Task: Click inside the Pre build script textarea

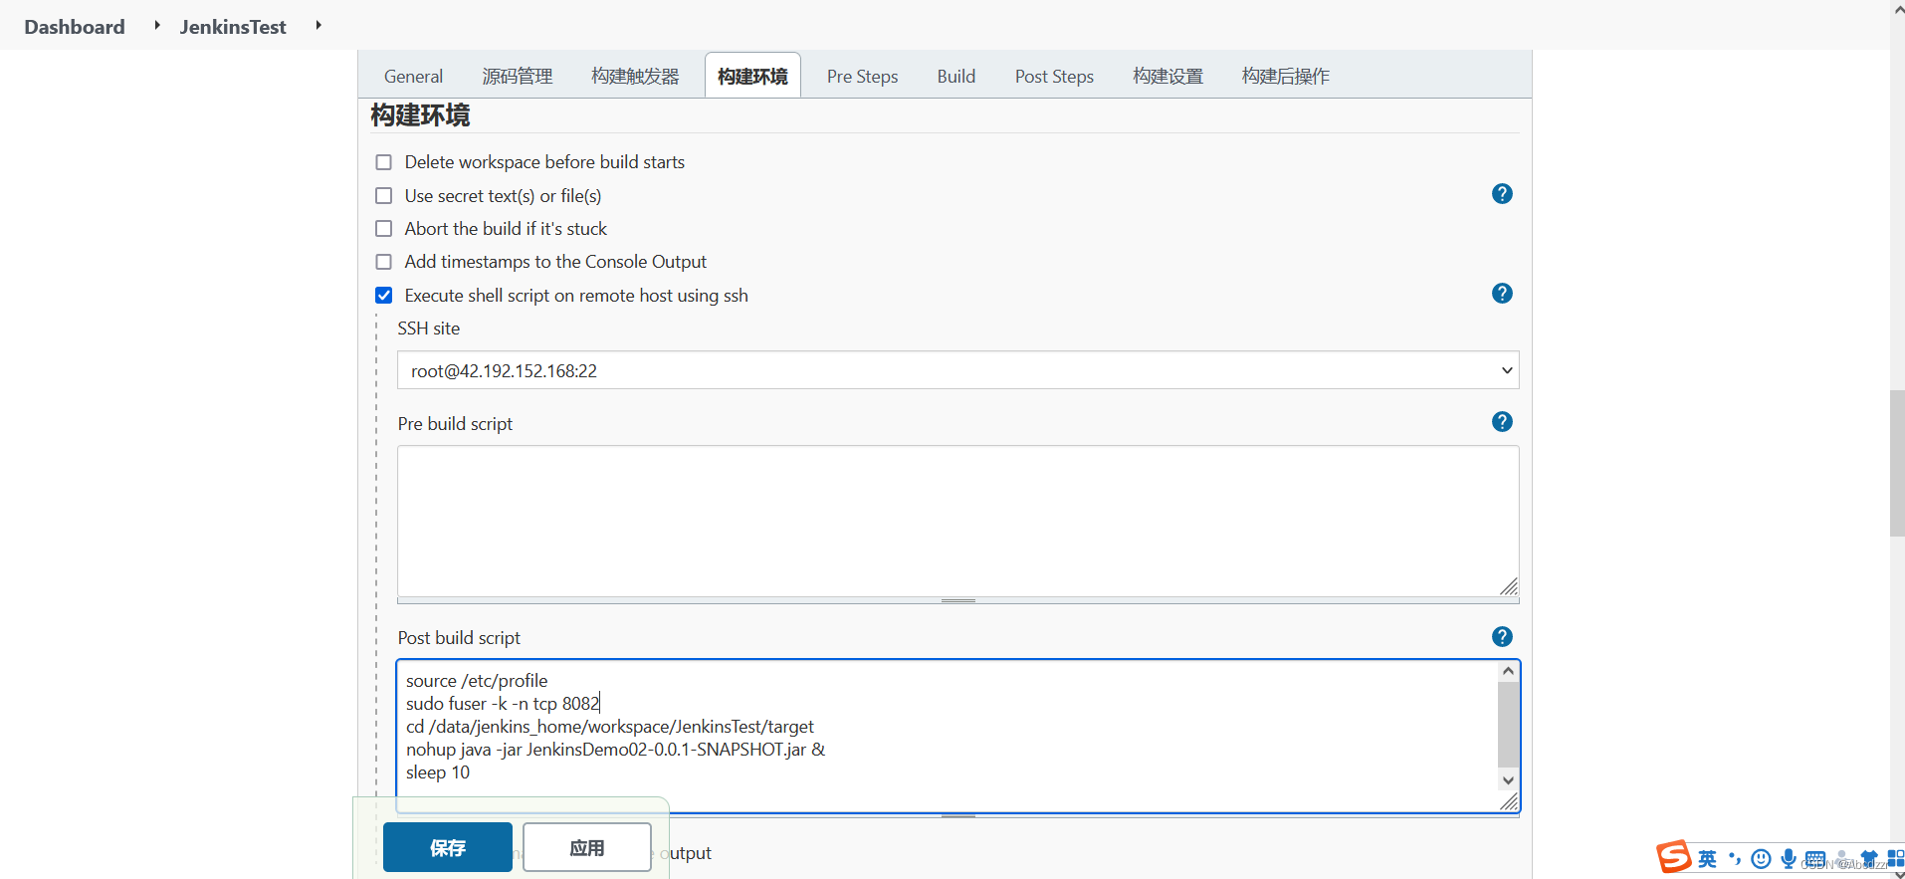Action: coord(957,521)
